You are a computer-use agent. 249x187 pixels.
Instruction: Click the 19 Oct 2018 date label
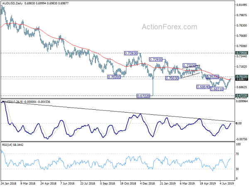click(128, 183)
